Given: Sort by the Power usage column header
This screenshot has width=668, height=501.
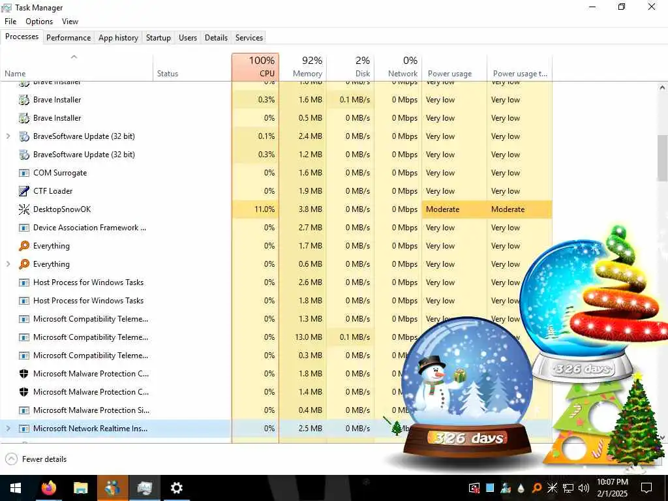Looking at the screenshot, I should click(455, 67).
